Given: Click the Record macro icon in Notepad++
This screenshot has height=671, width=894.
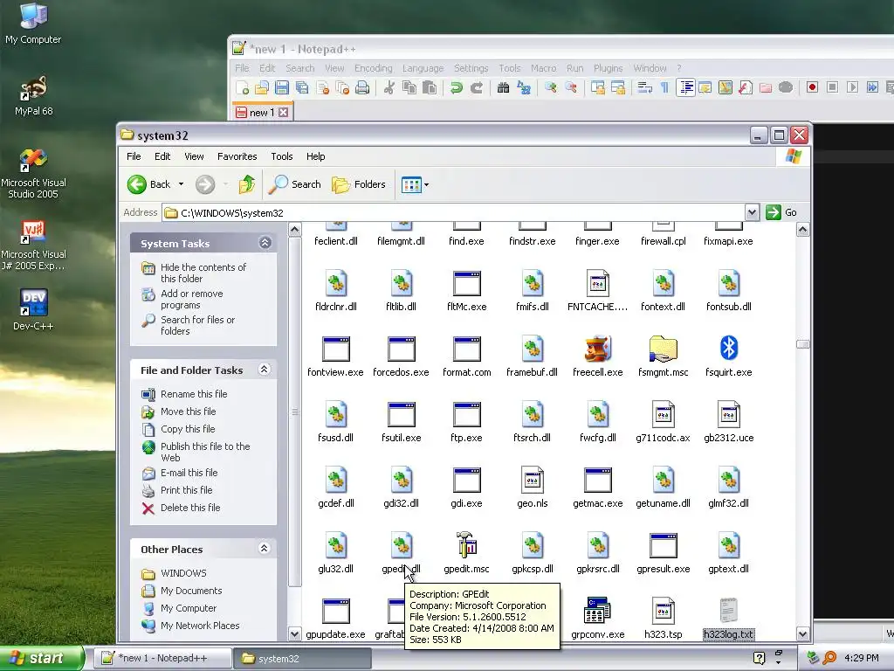Looking at the screenshot, I should click(813, 87).
